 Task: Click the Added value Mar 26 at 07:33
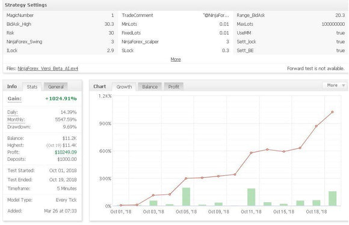pos(60,211)
